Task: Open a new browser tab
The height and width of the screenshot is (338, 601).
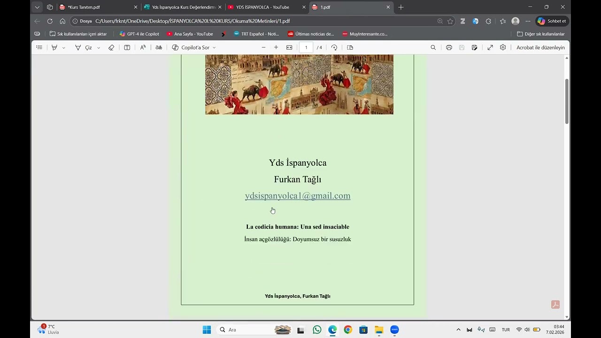Action: [x=401, y=7]
